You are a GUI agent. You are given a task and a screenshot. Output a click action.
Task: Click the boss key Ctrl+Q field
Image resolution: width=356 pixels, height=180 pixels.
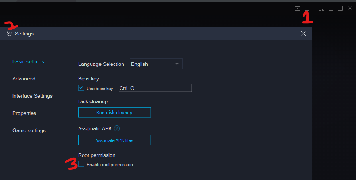154,88
